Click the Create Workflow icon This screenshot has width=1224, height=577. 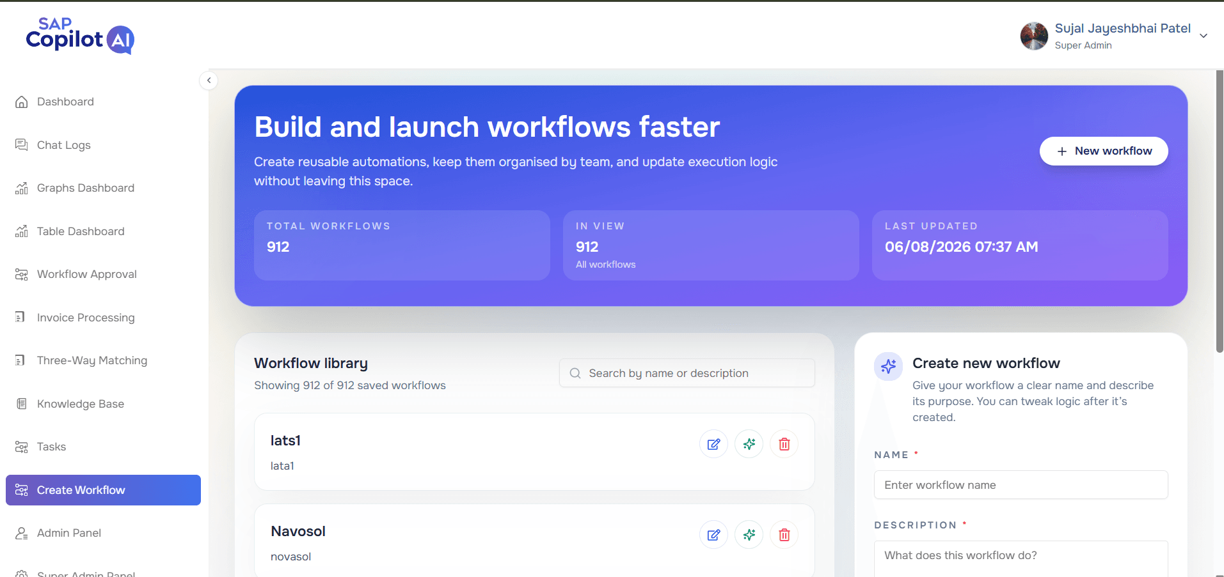pyautogui.click(x=22, y=490)
